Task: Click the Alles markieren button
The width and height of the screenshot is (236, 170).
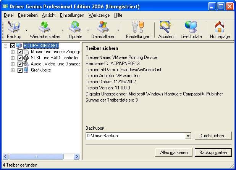Action: click(174, 153)
